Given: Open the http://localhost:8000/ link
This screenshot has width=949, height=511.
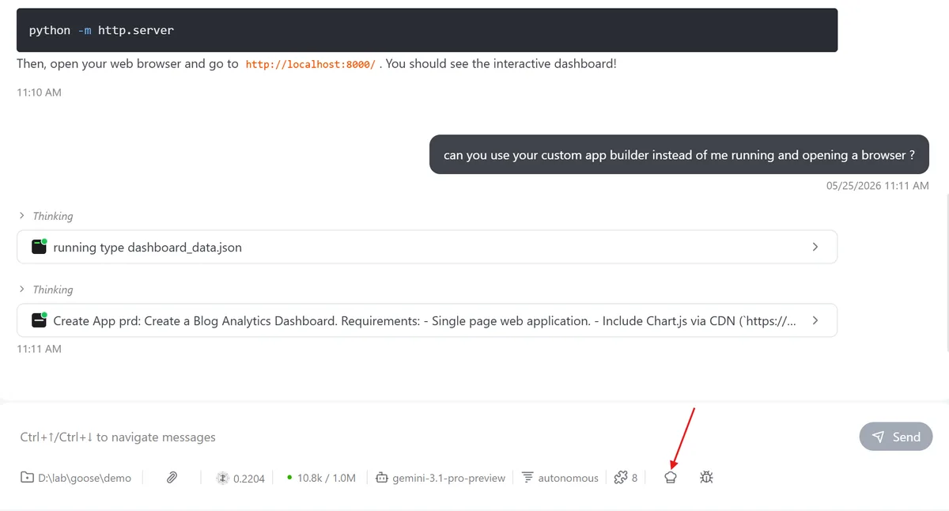Looking at the screenshot, I should [311, 64].
